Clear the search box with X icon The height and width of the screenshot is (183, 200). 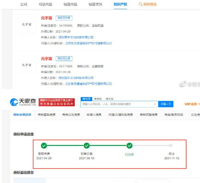(155, 104)
